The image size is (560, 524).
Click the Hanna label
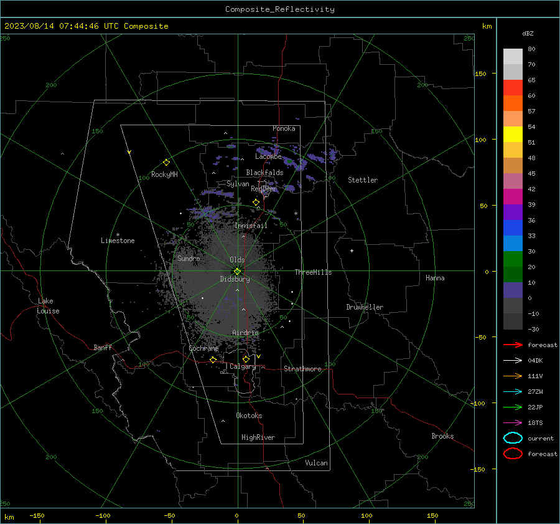pyautogui.click(x=435, y=278)
